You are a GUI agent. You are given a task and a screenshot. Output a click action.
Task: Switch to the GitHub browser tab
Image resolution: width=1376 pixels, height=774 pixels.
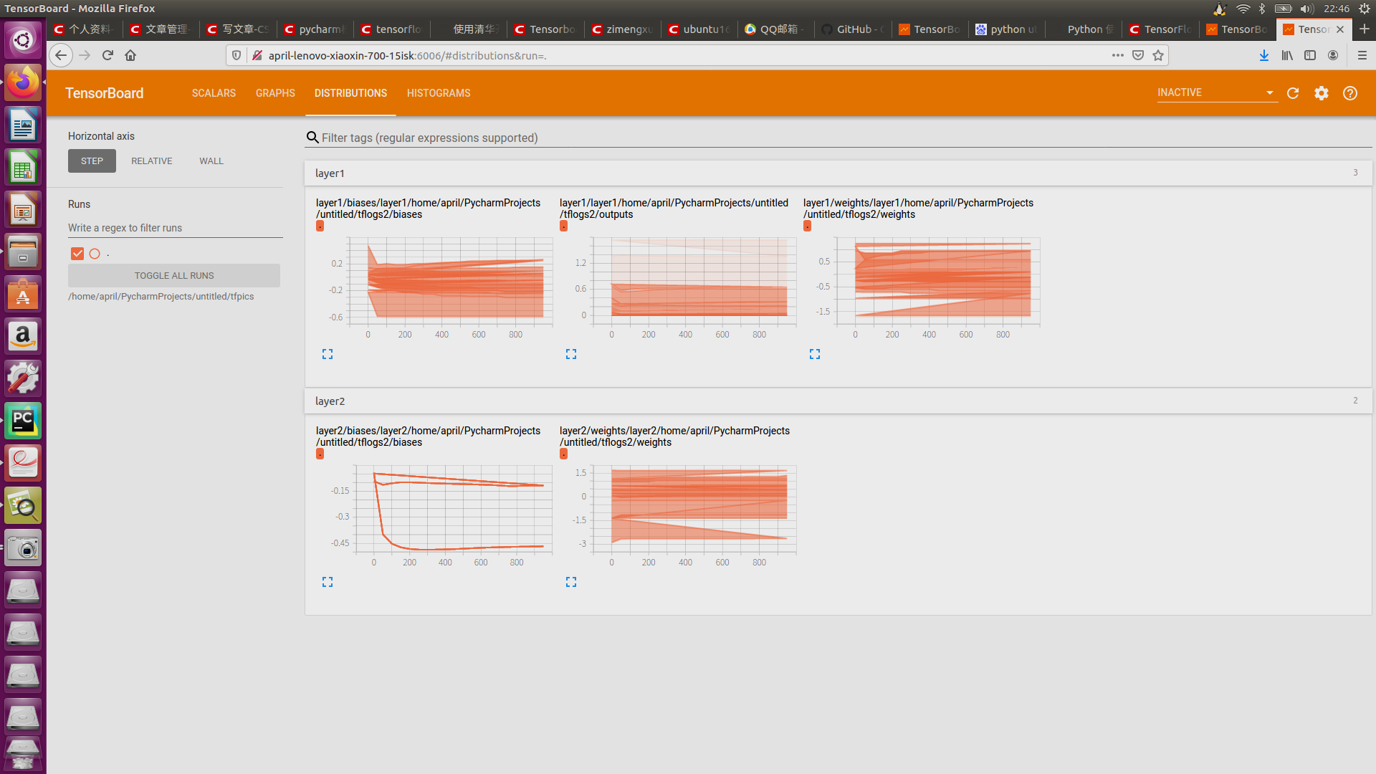[853, 29]
